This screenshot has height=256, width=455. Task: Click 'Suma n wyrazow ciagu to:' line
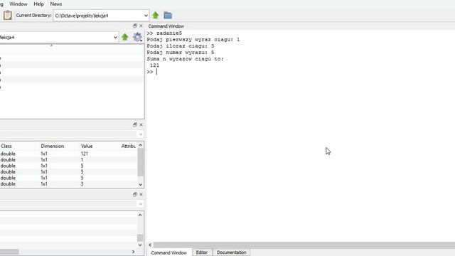185,59
